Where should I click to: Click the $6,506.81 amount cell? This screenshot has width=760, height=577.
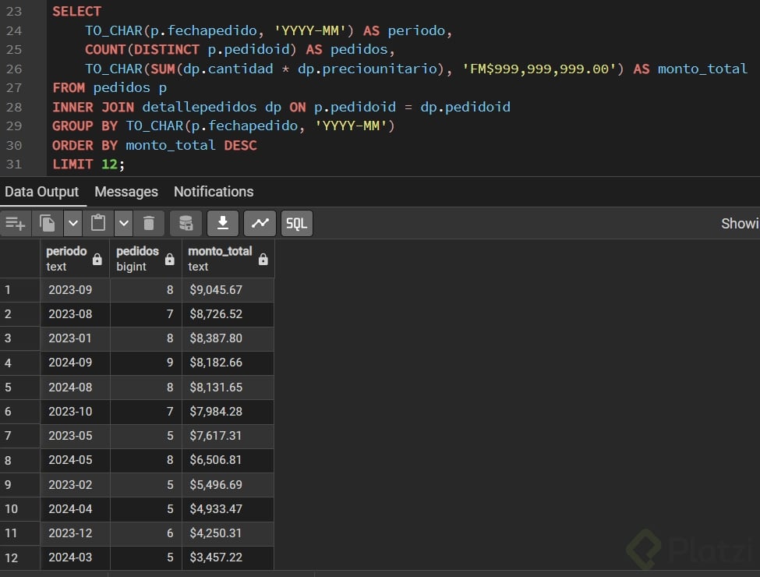tap(228, 460)
